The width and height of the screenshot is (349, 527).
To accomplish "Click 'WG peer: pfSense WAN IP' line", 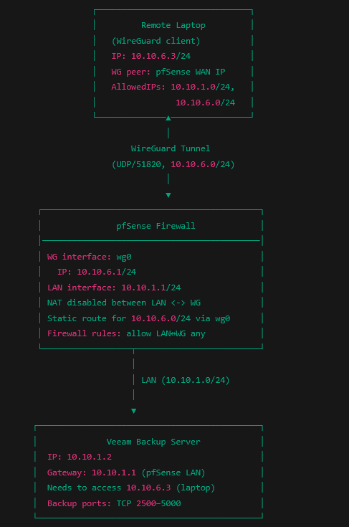I will 168,72.
